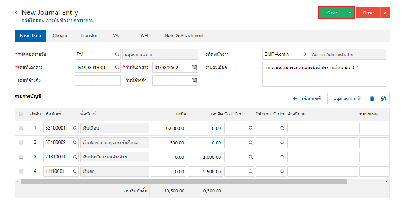
Task: Click the account name เงินสมทบกองทุนประกันสังคม
Action: pyautogui.click(x=115, y=143)
